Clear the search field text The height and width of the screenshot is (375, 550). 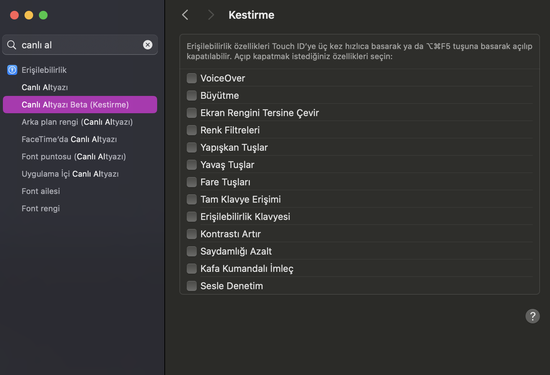(x=148, y=45)
